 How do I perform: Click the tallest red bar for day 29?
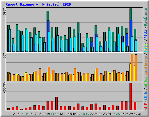coord(131,97)
